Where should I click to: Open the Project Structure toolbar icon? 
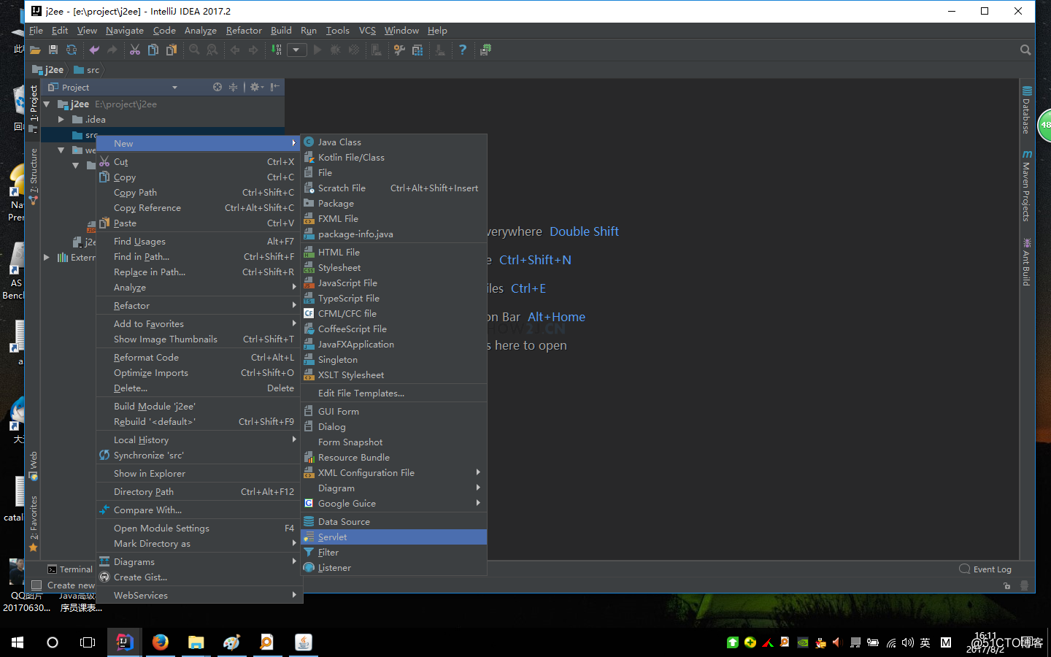pyautogui.click(x=417, y=50)
